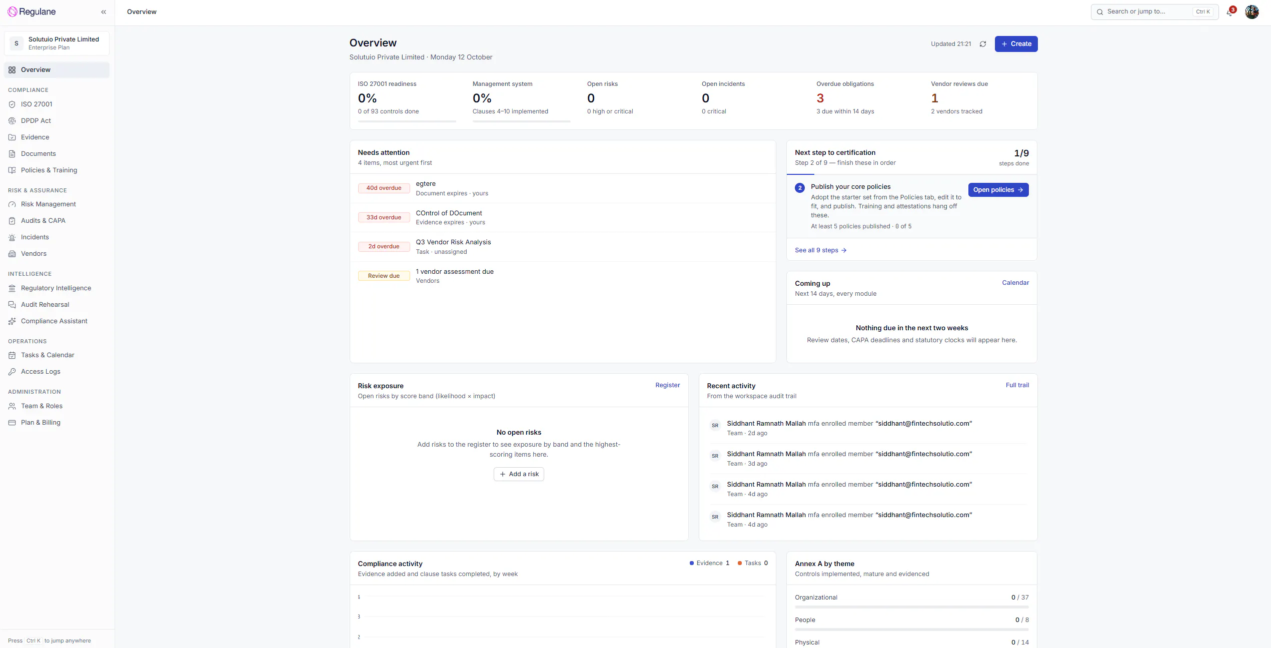Toggle the Evidence legend in Compliance activity
The image size is (1271, 648).
709,563
